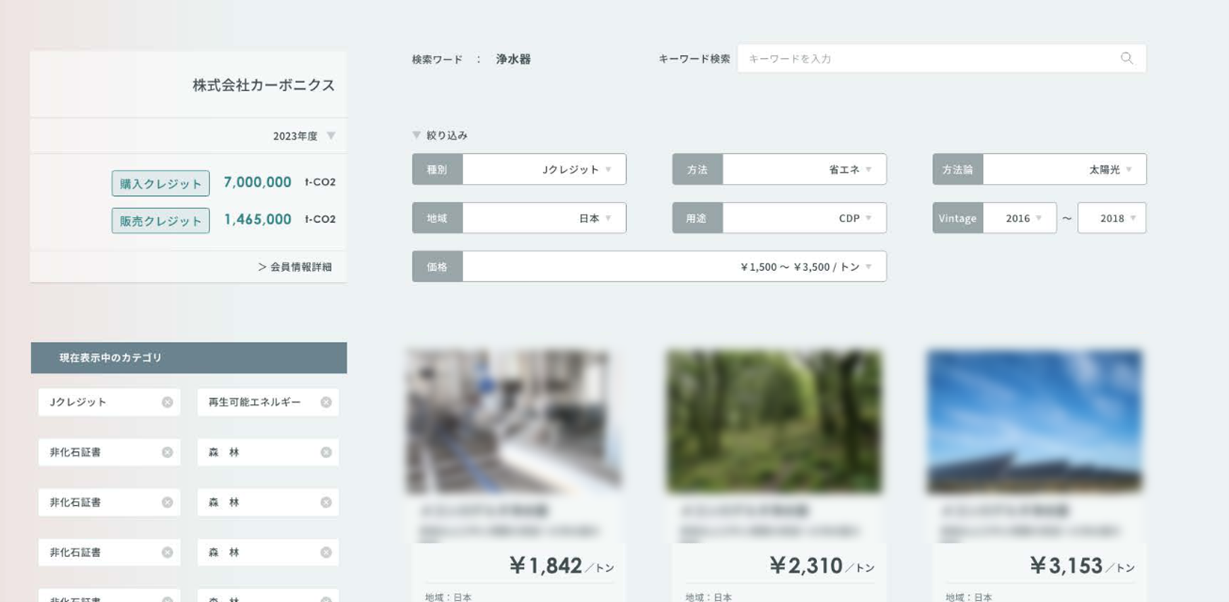Remove the third 森林 category tag
The image size is (1229, 602).
(x=326, y=552)
